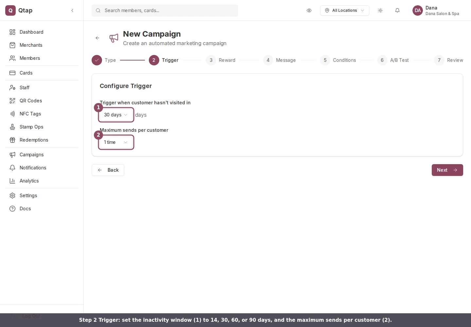Click the Staff user-cog icon
This screenshot has width=471, height=327.
[12, 88]
